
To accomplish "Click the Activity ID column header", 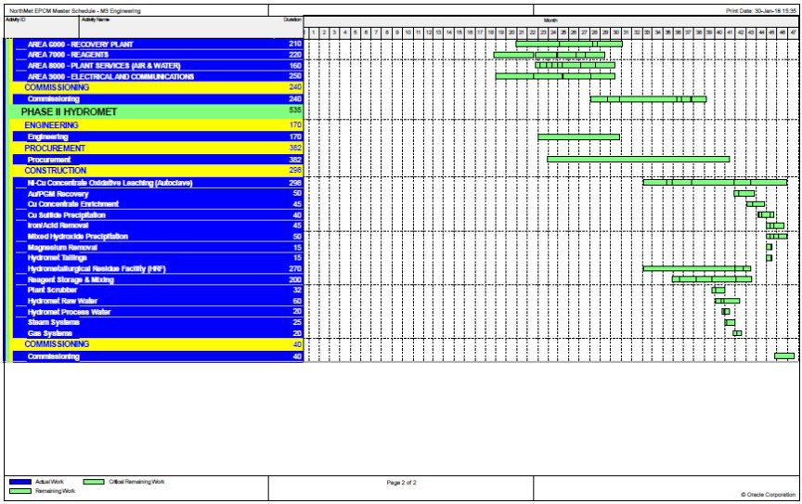I will click(16, 19).
